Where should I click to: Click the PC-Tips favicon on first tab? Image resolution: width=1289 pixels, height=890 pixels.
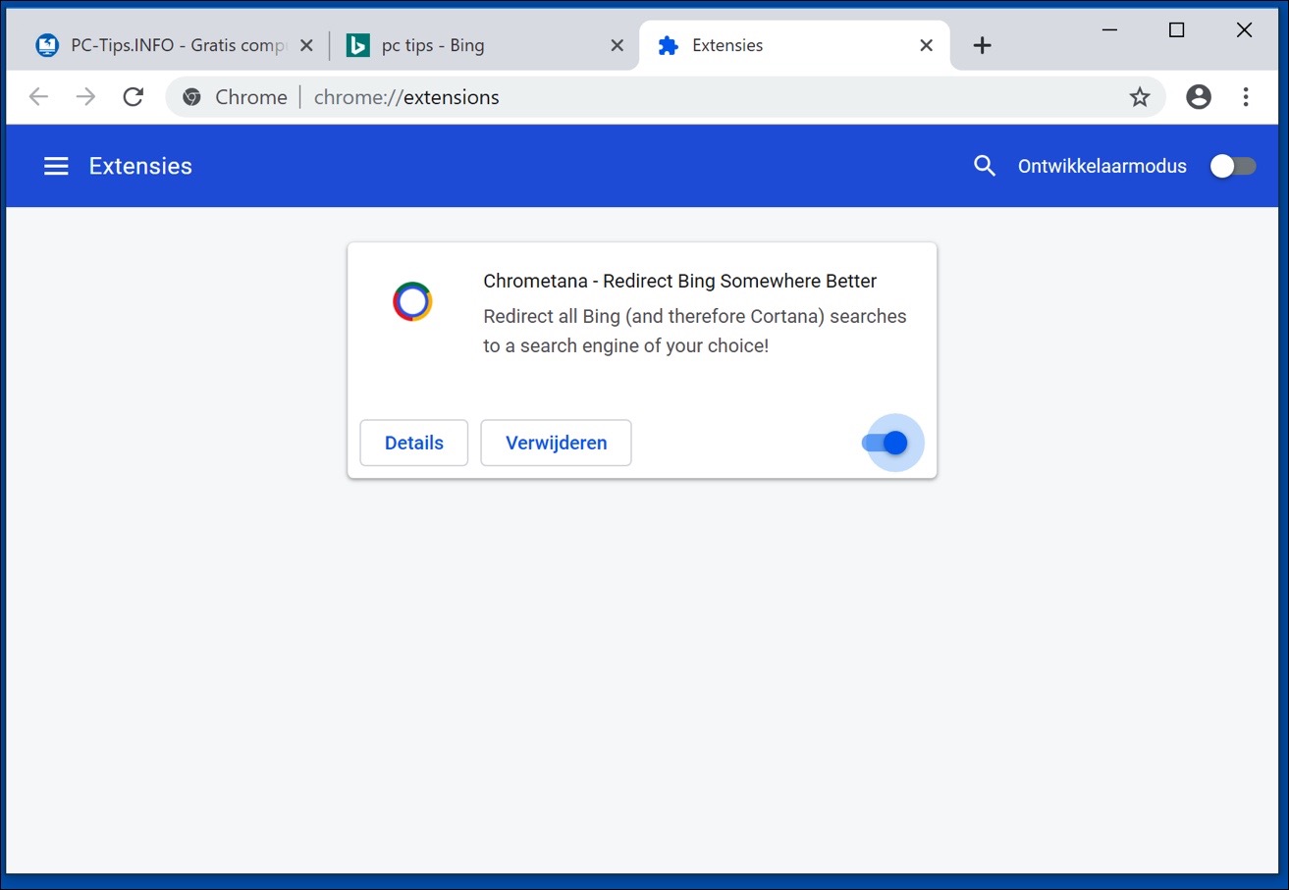click(46, 45)
